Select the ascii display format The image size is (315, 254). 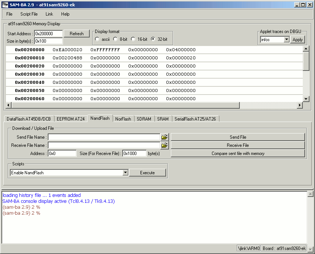tap(97, 39)
